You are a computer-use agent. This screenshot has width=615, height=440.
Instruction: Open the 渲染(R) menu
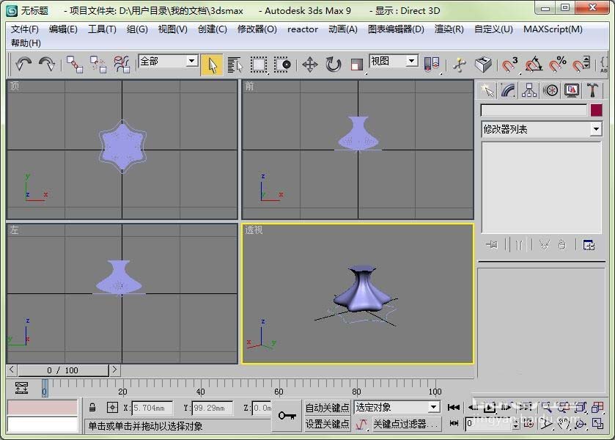(449, 29)
